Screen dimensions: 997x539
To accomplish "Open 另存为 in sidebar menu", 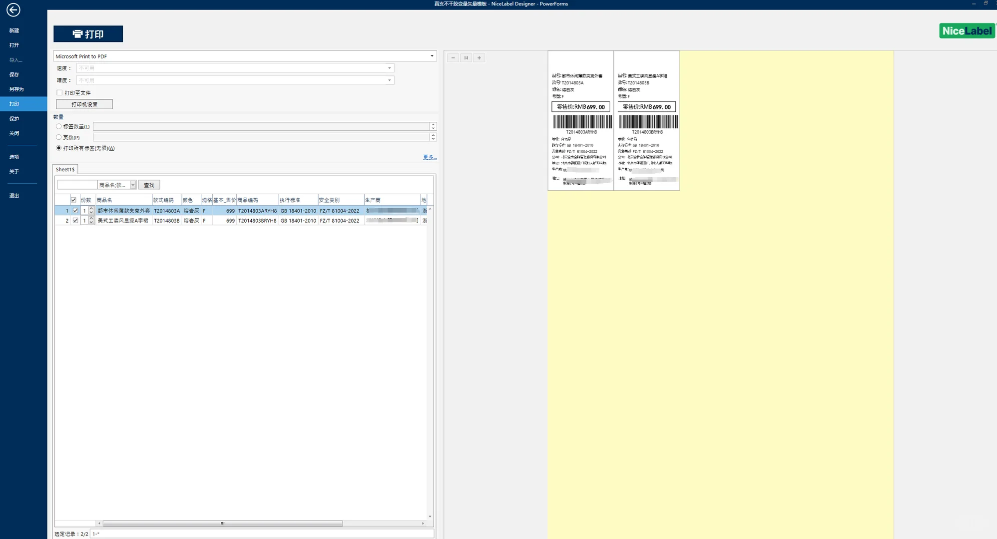I will click(x=16, y=89).
